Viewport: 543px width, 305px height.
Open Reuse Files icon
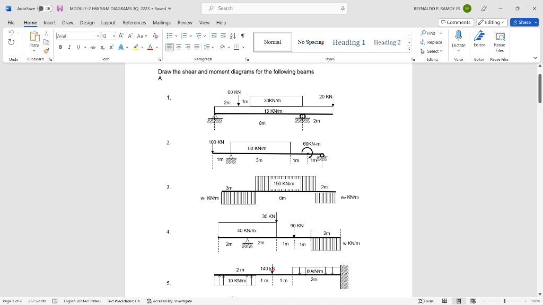tap(500, 36)
